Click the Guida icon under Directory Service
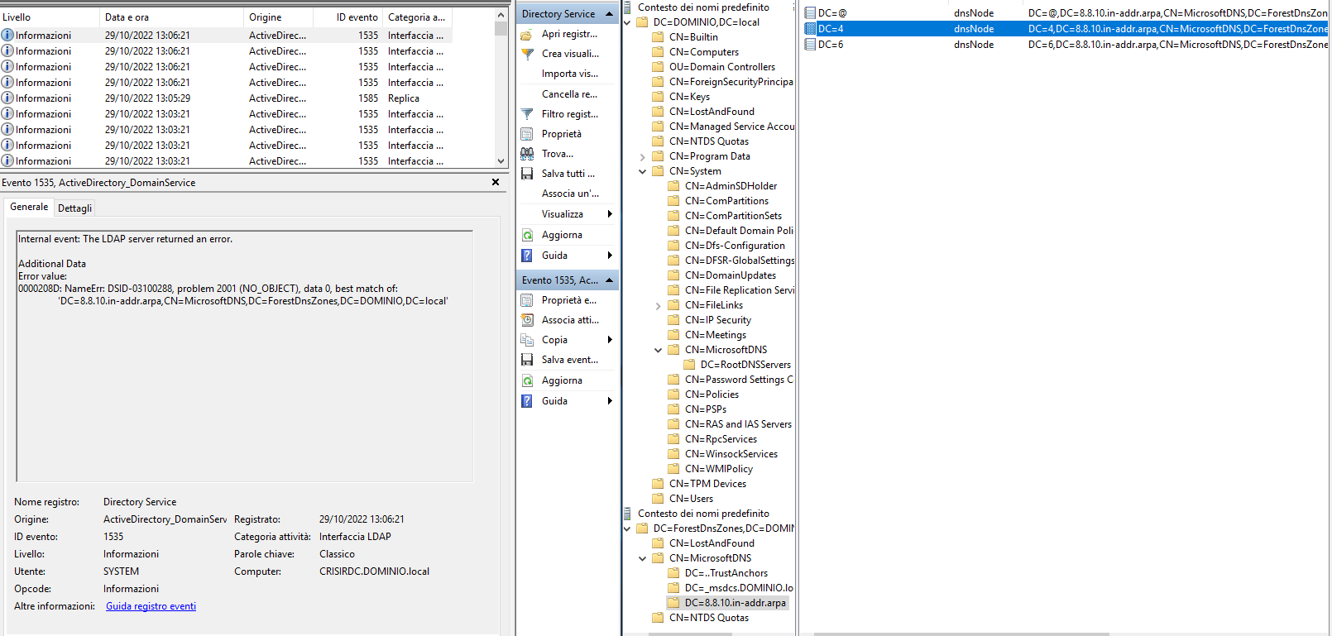This screenshot has height=636, width=1332. 526,256
